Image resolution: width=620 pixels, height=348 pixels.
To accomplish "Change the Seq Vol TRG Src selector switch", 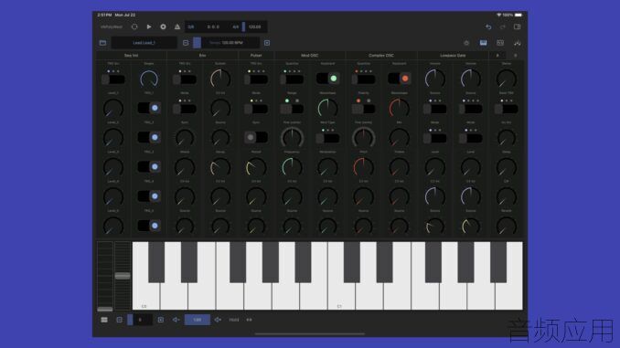I will (113, 79).
